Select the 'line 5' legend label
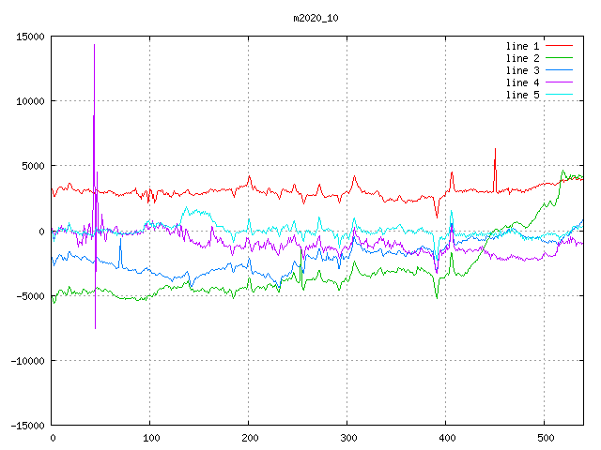Image resolution: width=601 pixels, height=450 pixels. (x=523, y=95)
